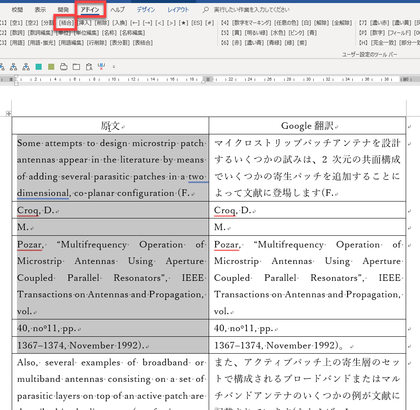Apply the [ピンク] highlight color button
Screen dimensions: 420x410
pos(296,33)
